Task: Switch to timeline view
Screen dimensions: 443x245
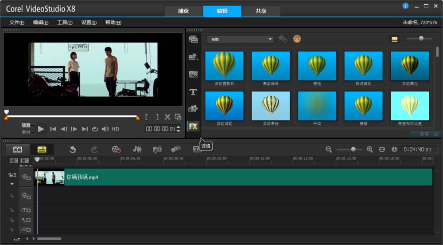Action: point(42,150)
